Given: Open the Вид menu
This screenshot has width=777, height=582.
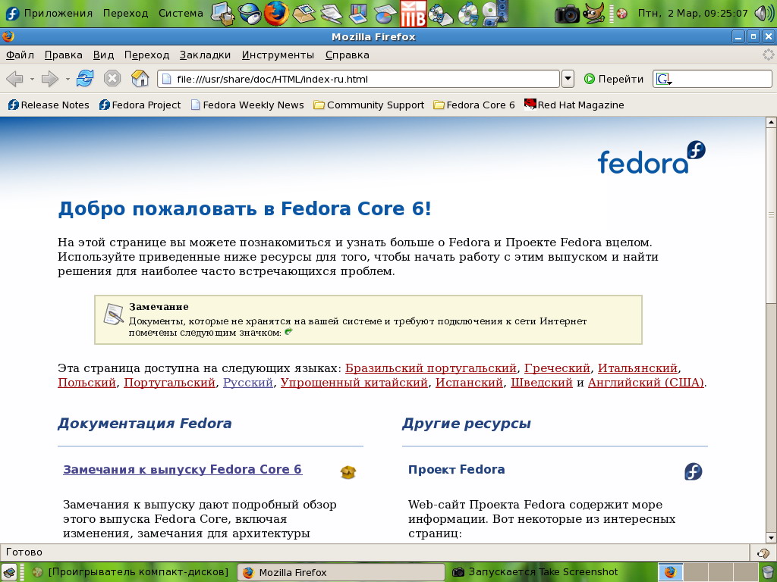Looking at the screenshot, I should click(x=103, y=55).
